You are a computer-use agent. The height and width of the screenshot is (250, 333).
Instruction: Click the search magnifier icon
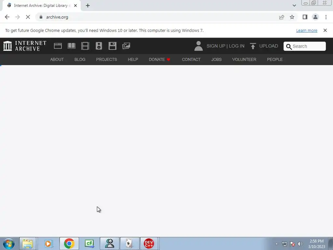(289, 47)
